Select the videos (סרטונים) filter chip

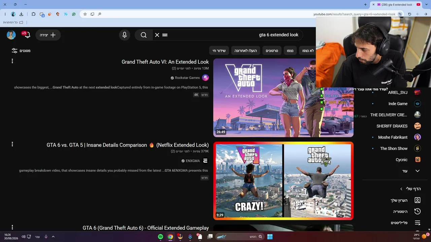coord(272,51)
